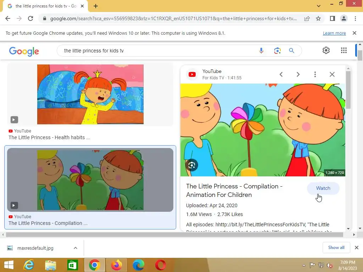Open File Explorer from taskbar
The height and width of the screenshot is (272, 363).
click(50, 265)
